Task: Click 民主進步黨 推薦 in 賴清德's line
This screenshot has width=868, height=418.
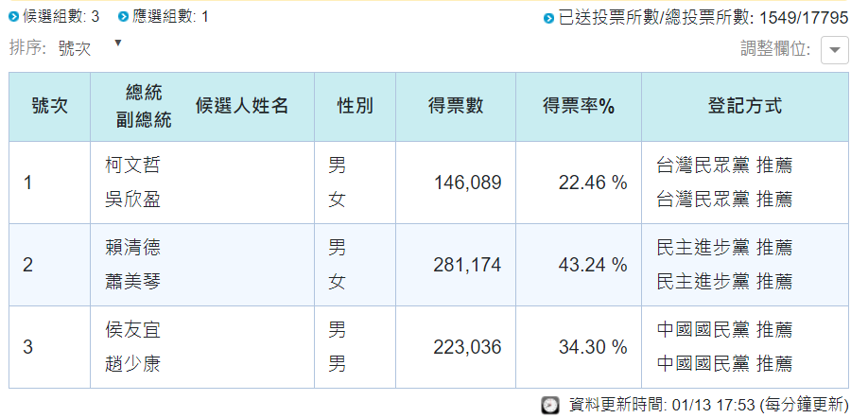Action: (x=724, y=247)
